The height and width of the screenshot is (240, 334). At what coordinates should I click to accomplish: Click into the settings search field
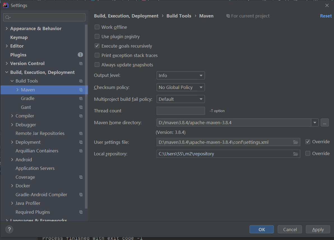(44, 17)
